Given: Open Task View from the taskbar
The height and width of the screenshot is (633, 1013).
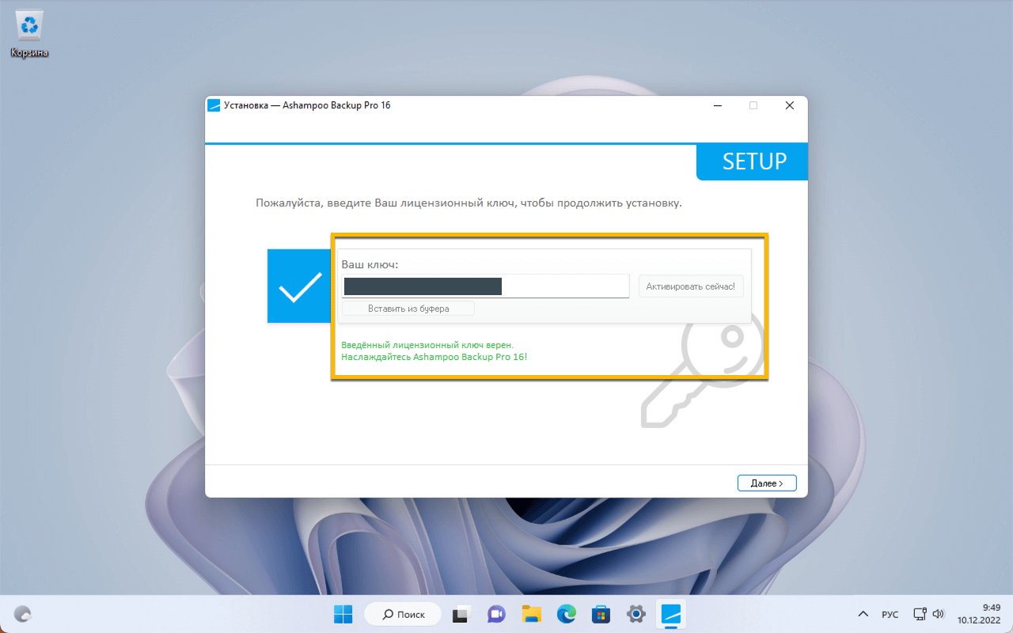Looking at the screenshot, I should 461,613.
